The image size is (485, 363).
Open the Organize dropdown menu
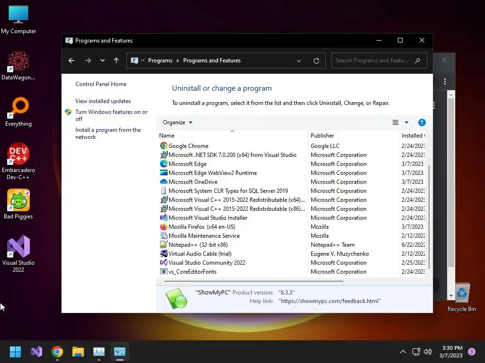coord(178,122)
